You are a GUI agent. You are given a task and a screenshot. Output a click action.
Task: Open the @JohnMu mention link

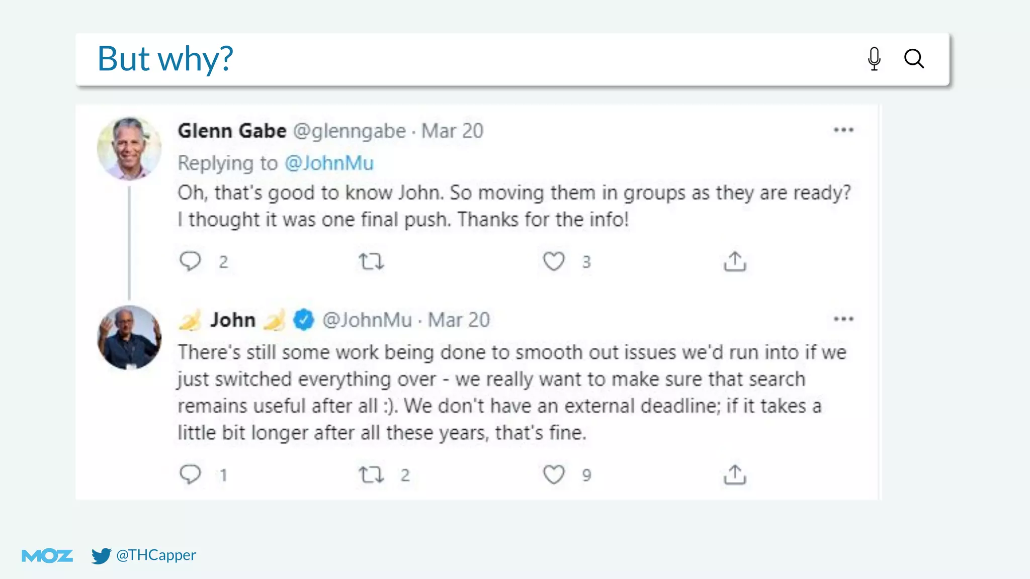(x=329, y=163)
